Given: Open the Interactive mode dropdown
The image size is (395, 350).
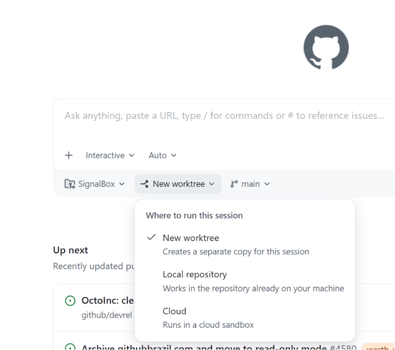Looking at the screenshot, I should (x=110, y=156).
